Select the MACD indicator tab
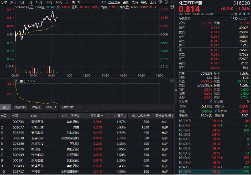 click(x=51, y=107)
